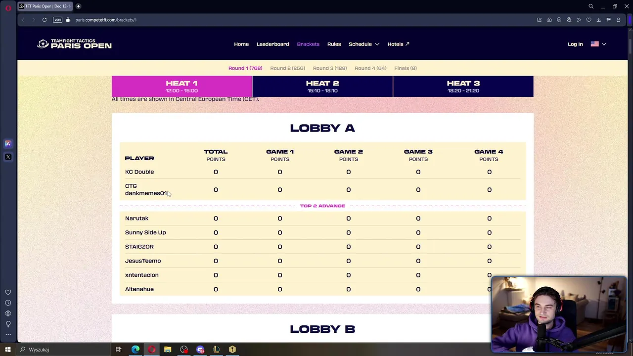Take a snapshot with camera icon
The width and height of the screenshot is (633, 356).
point(549,20)
